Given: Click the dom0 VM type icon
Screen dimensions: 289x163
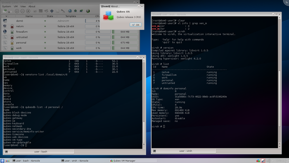Looking at the screenshot, I should [x=5, y=21].
